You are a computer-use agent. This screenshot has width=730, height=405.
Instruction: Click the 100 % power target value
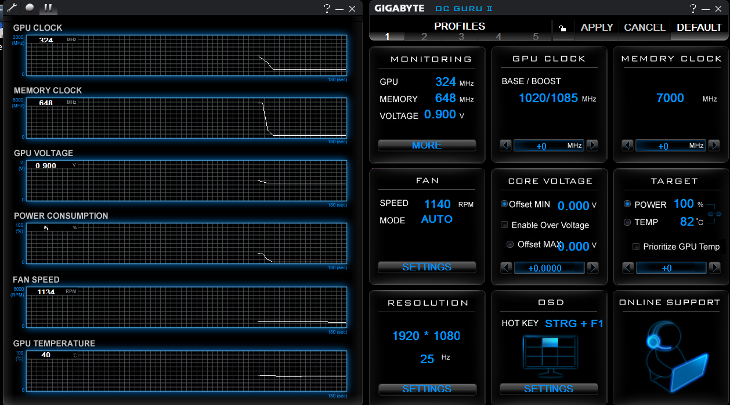tap(684, 204)
